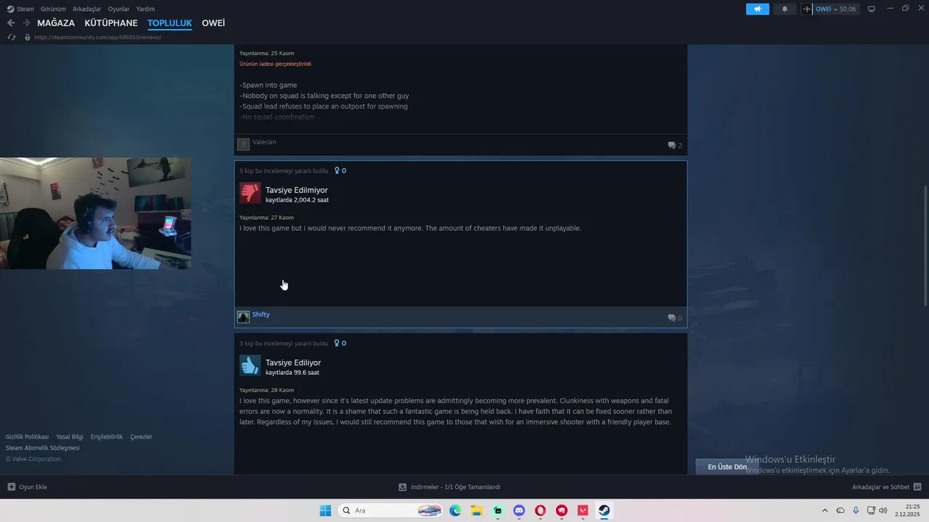This screenshot has width=929, height=522.
Task: Open Shifty's profile link
Action: pos(261,315)
